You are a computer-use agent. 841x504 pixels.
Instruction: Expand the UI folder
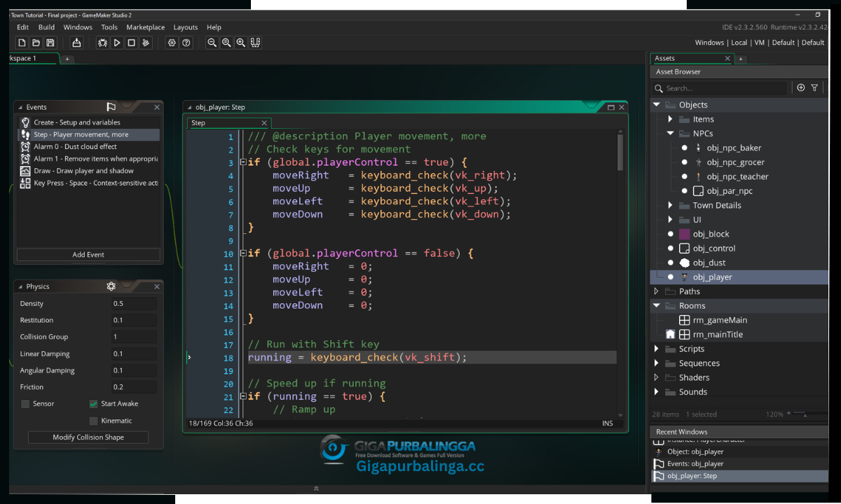(x=670, y=220)
